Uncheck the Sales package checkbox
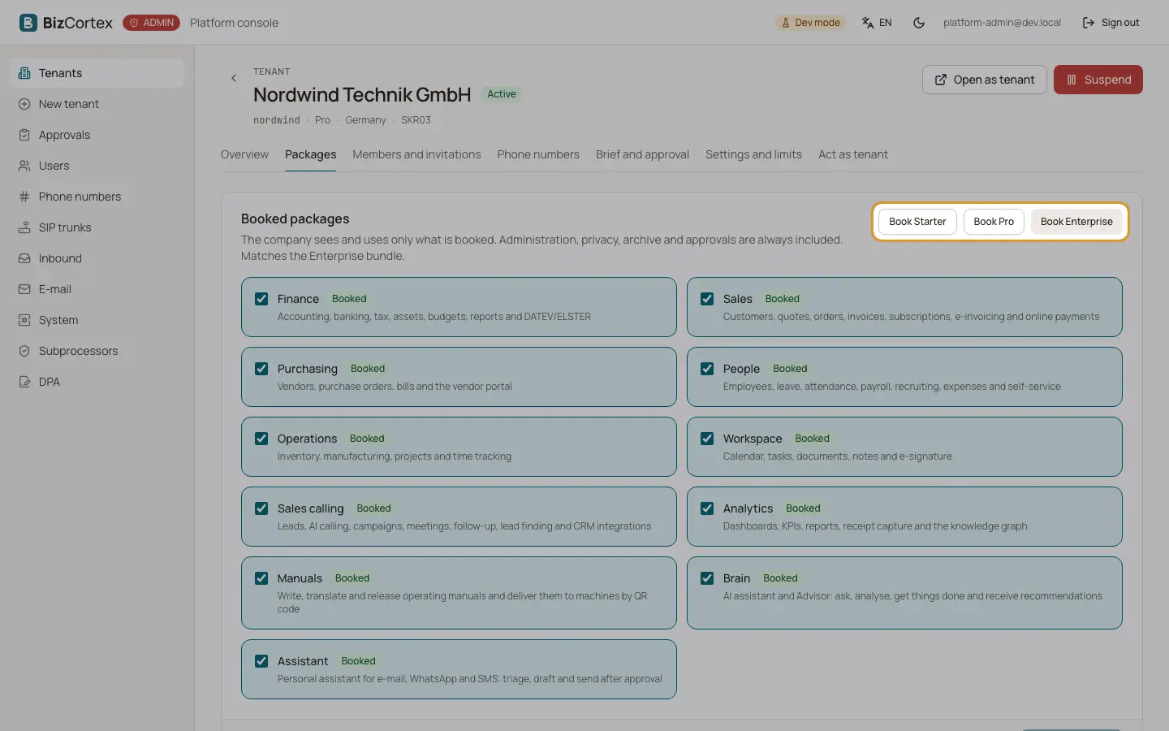1169x731 pixels. [707, 299]
